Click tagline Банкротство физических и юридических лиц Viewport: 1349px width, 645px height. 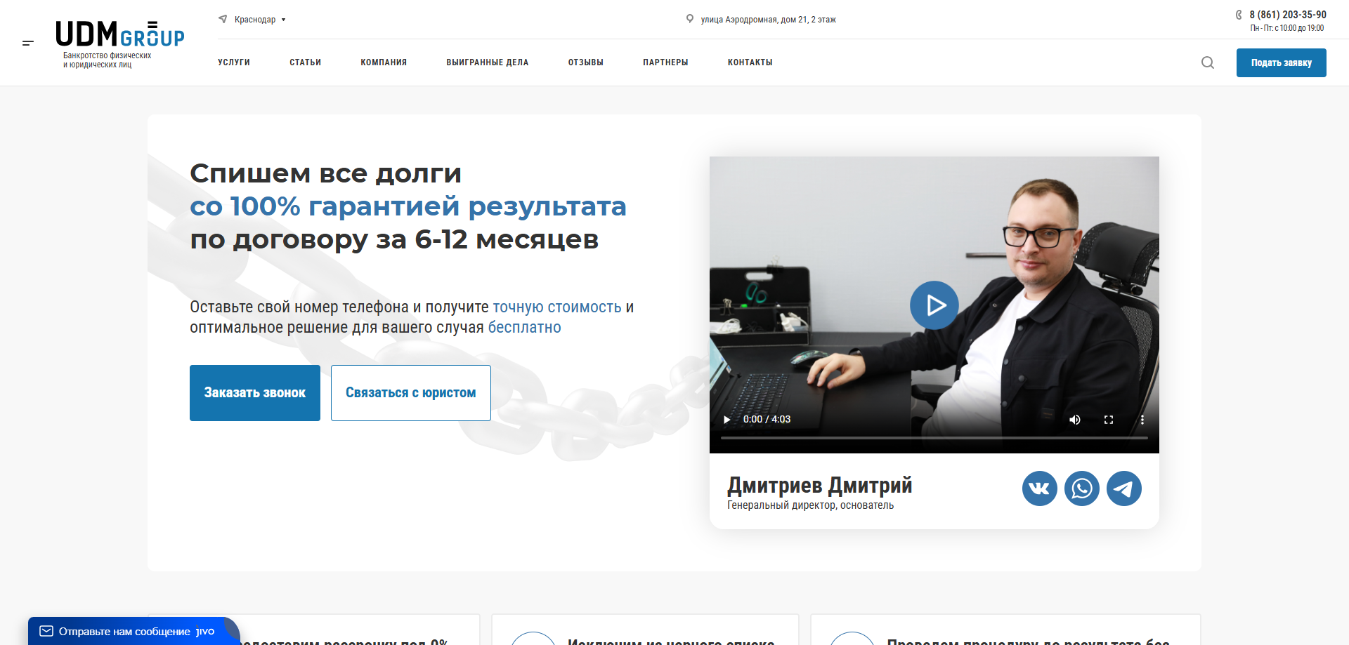(x=107, y=60)
